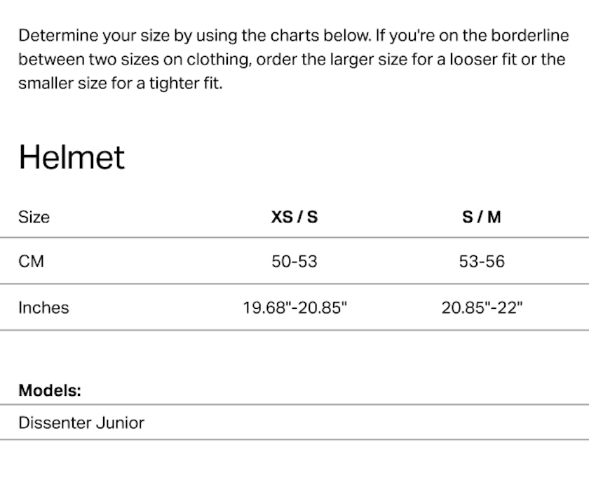Click the 20.85"-22" inches value
This screenshot has height=485, width=589.
tap(482, 307)
